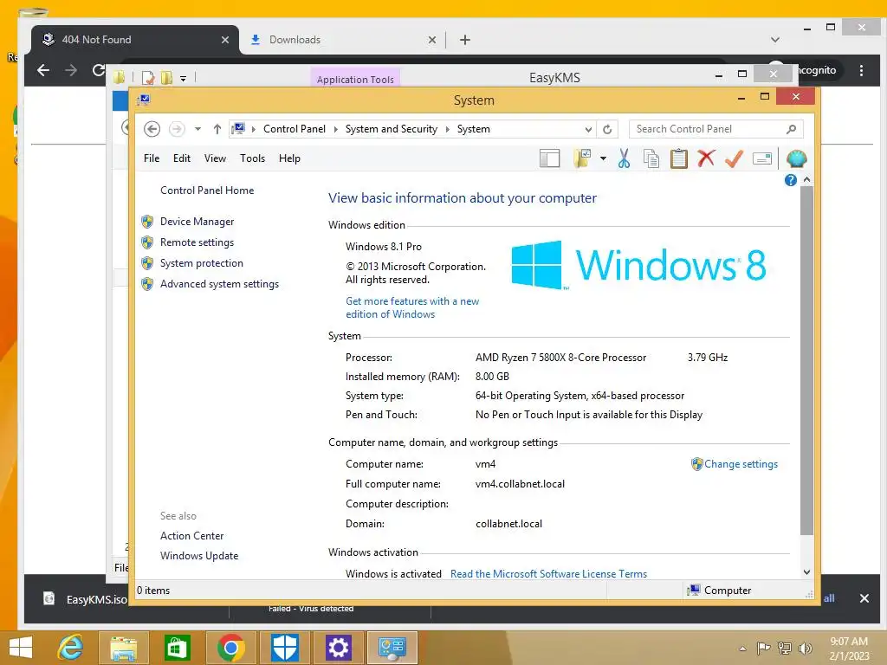Click Change settings for computer name
The width and height of the screenshot is (887, 665).
[x=741, y=464]
